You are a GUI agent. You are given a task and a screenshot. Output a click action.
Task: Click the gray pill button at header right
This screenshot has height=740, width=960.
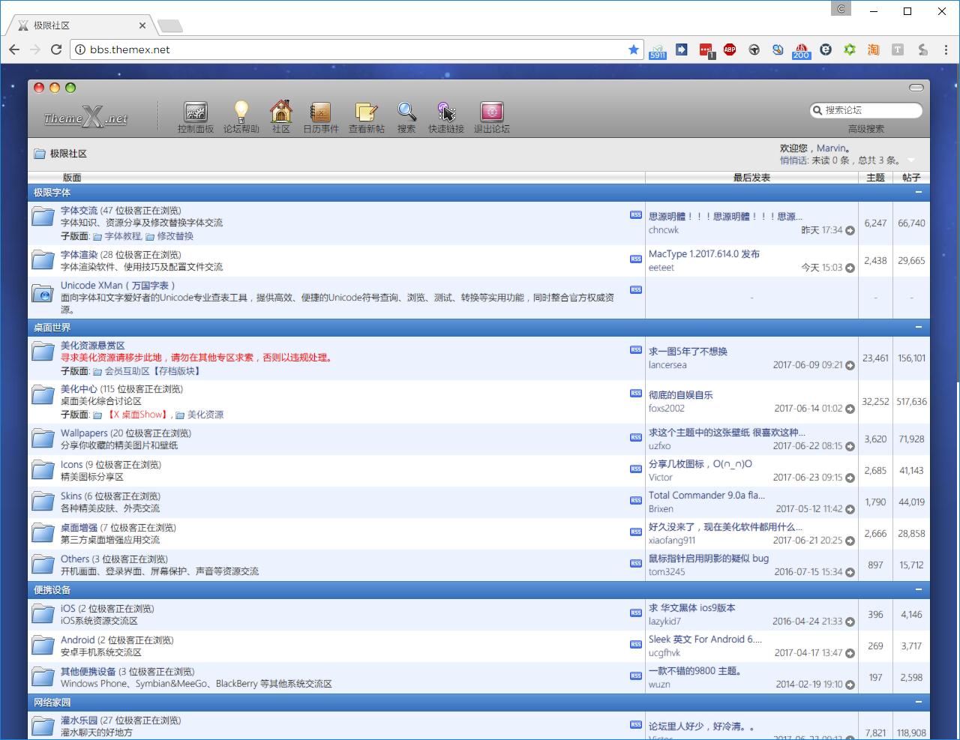[x=916, y=88]
